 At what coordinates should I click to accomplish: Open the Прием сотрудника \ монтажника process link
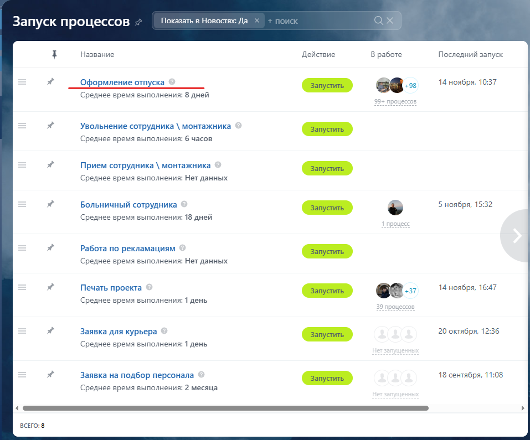click(x=145, y=165)
